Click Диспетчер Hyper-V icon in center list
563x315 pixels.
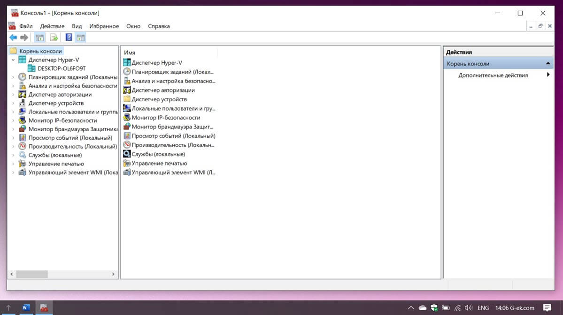(x=127, y=62)
